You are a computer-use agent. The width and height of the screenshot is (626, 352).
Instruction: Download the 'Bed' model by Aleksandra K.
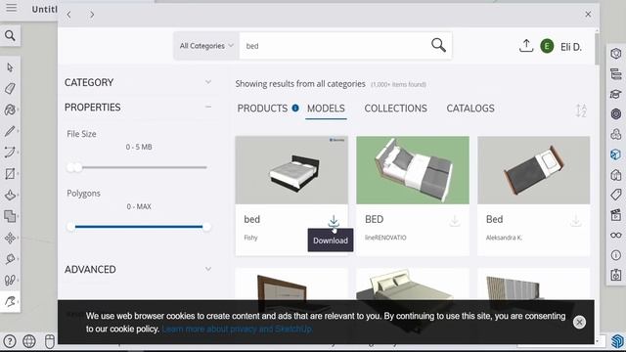[576, 220]
